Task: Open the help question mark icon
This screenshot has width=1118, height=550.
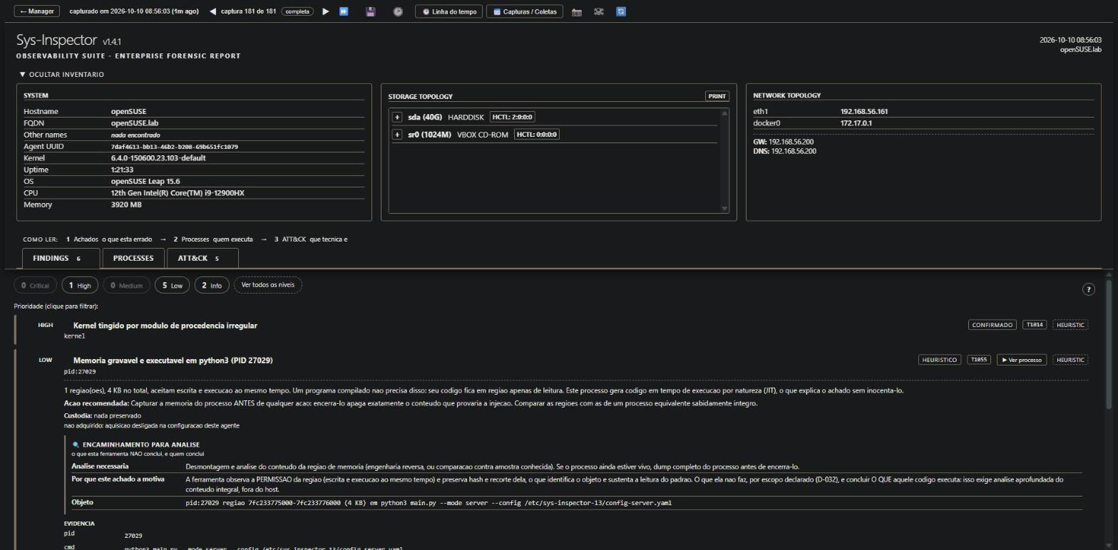Action: click(x=1088, y=289)
